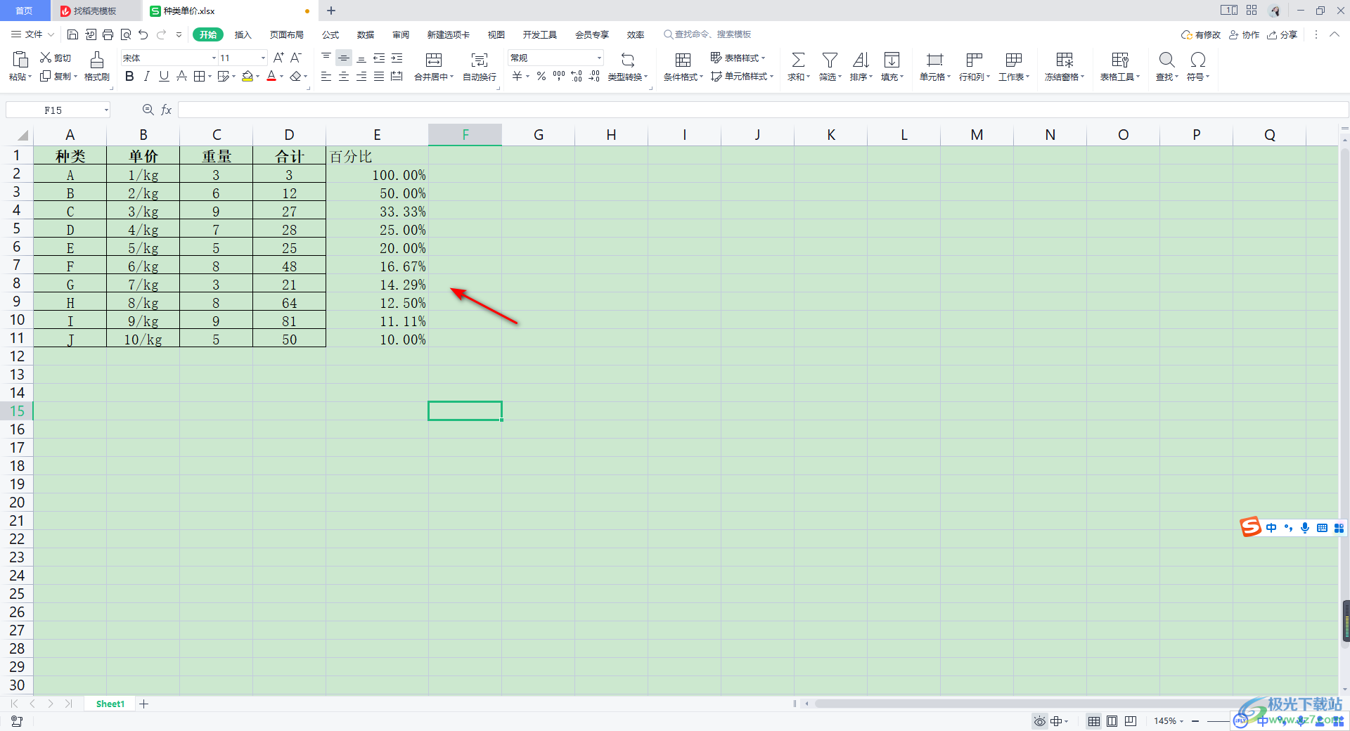Viewport: 1350px width, 731px height.
Task: Open the Data (数据) tab
Action: [366, 34]
